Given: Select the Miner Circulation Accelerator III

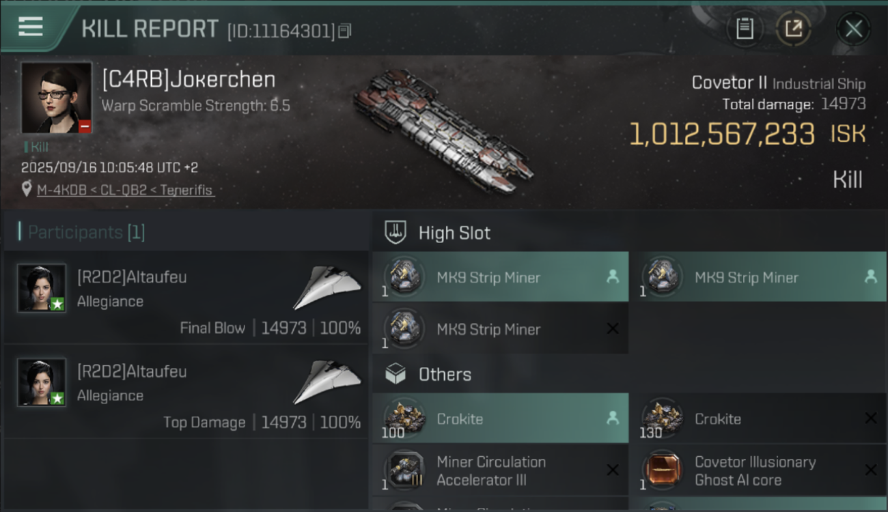Looking at the screenshot, I should tap(500, 470).
